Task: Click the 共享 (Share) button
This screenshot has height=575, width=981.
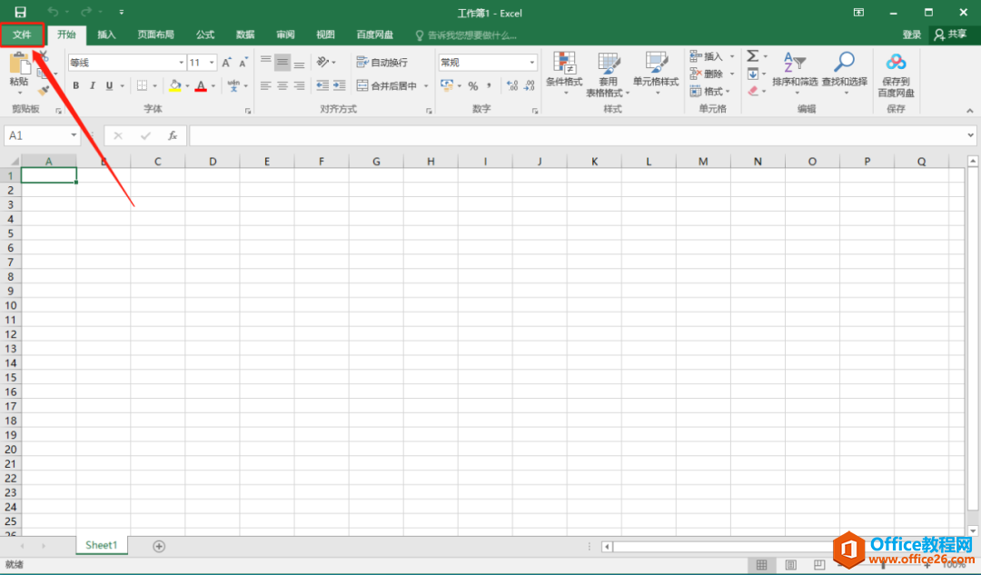Action: (950, 35)
